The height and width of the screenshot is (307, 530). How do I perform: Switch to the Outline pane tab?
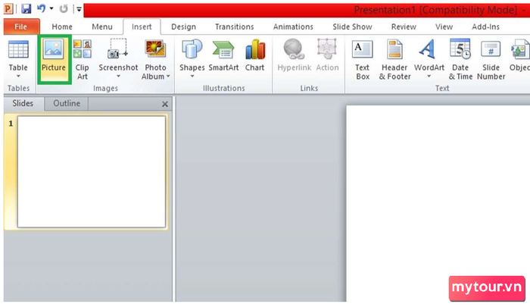pyautogui.click(x=67, y=103)
